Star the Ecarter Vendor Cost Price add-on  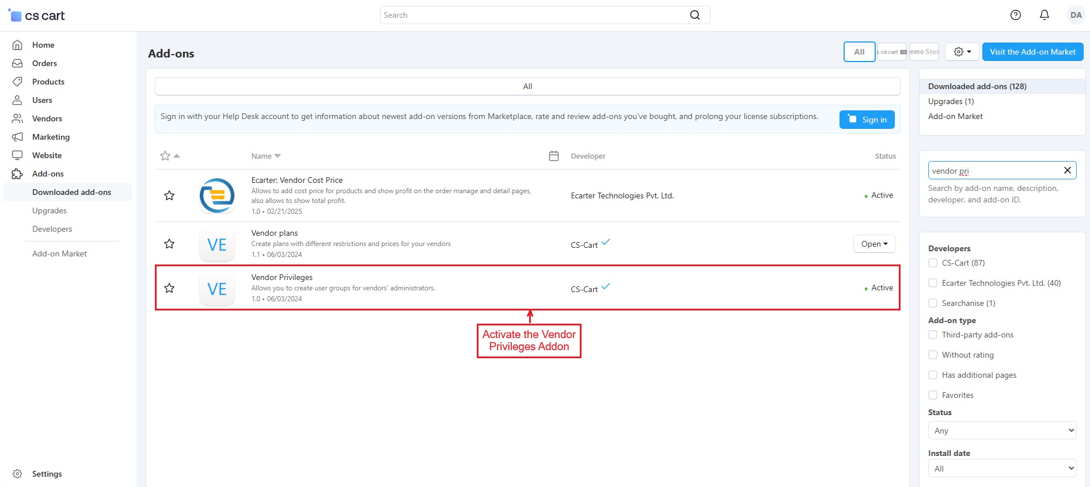coord(169,195)
